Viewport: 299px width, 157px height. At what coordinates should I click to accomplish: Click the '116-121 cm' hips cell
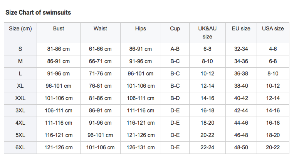pos(141,123)
